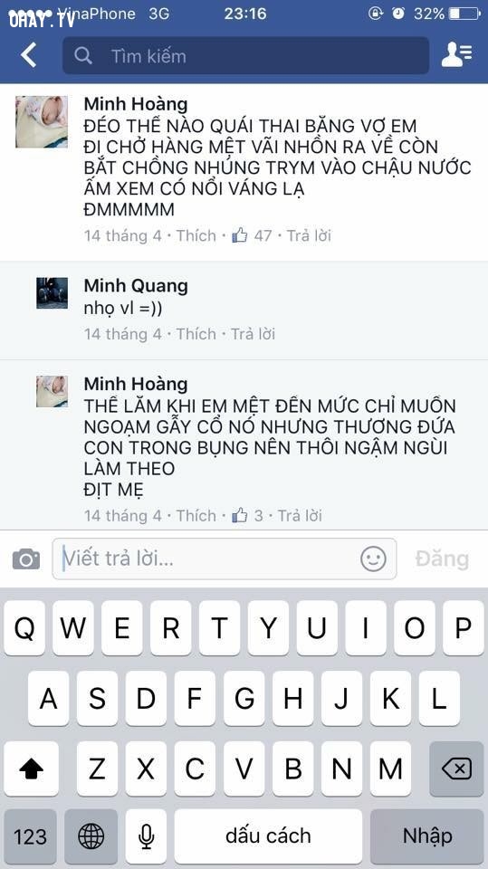Tap Trả lời under Minh Quang's comment

[253, 334]
